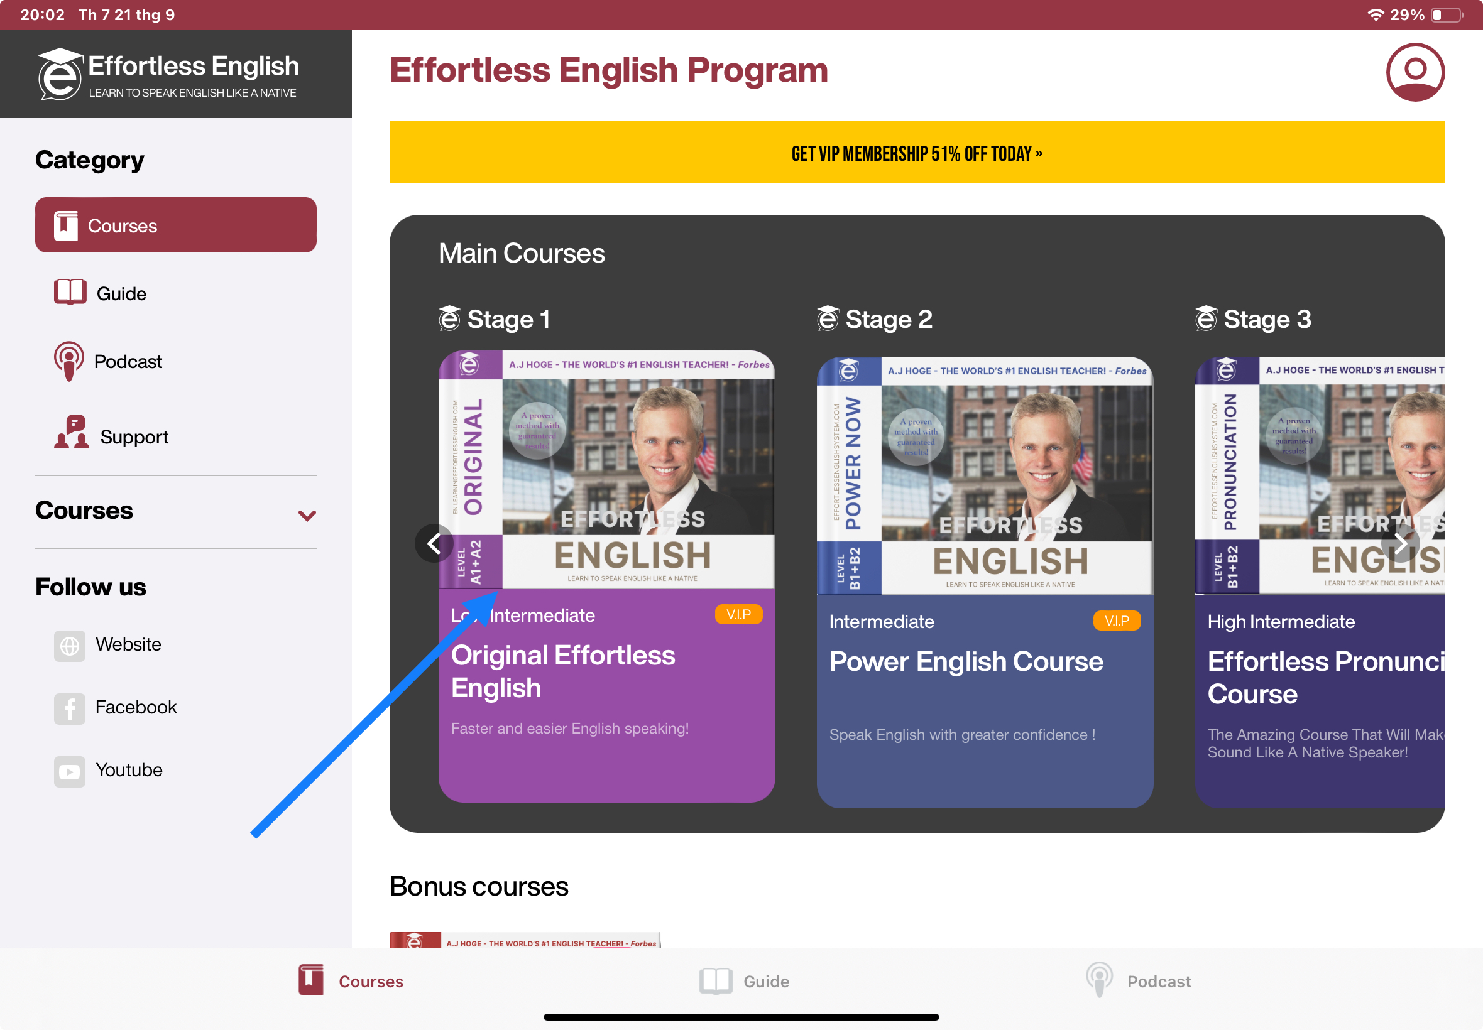The image size is (1483, 1030).
Task: Switch to Courses tab label at bottom
Action: pyautogui.click(x=371, y=982)
